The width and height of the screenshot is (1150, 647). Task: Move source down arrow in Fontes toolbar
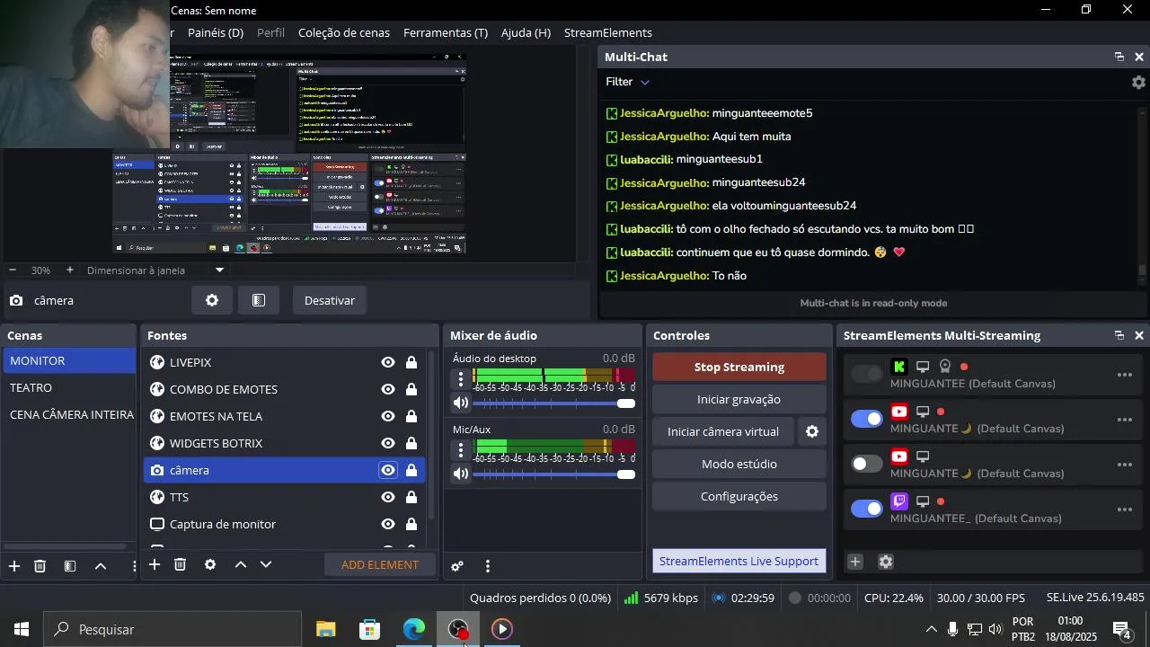coord(266,564)
